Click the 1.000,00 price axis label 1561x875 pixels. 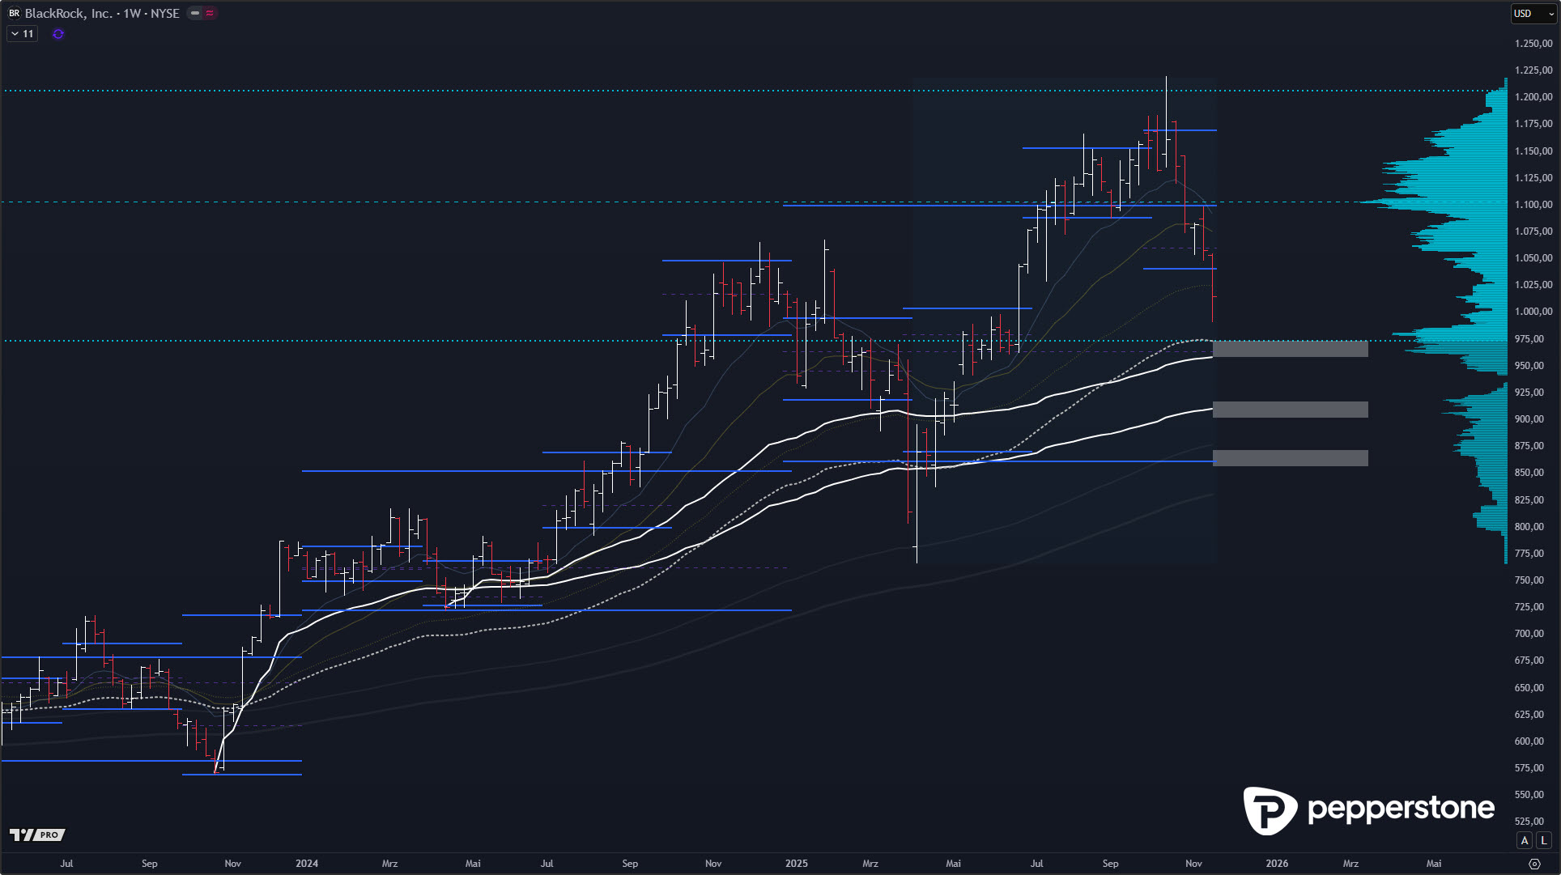pyautogui.click(x=1533, y=312)
